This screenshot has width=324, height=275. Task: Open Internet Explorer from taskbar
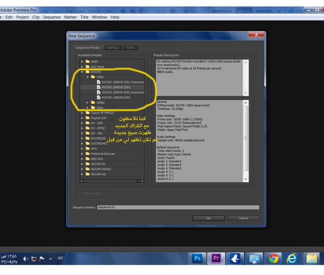pyautogui.click(x=292, y=258)
